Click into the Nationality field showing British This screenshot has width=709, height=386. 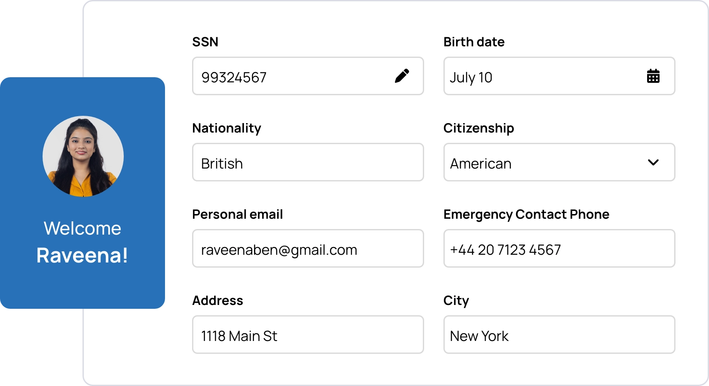(x=308, y=163)
